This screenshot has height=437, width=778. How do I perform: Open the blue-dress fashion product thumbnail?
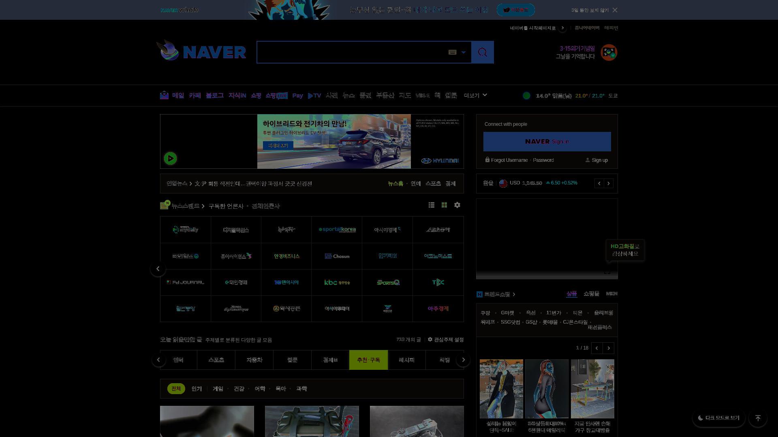click(x=547, y=389)
